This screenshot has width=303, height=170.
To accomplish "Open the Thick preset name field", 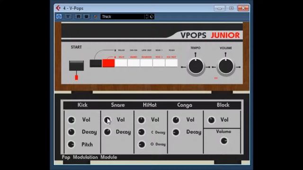I will (x=122, y=17).
